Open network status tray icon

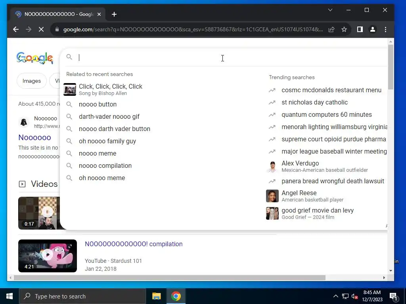[x=345, y=296]
